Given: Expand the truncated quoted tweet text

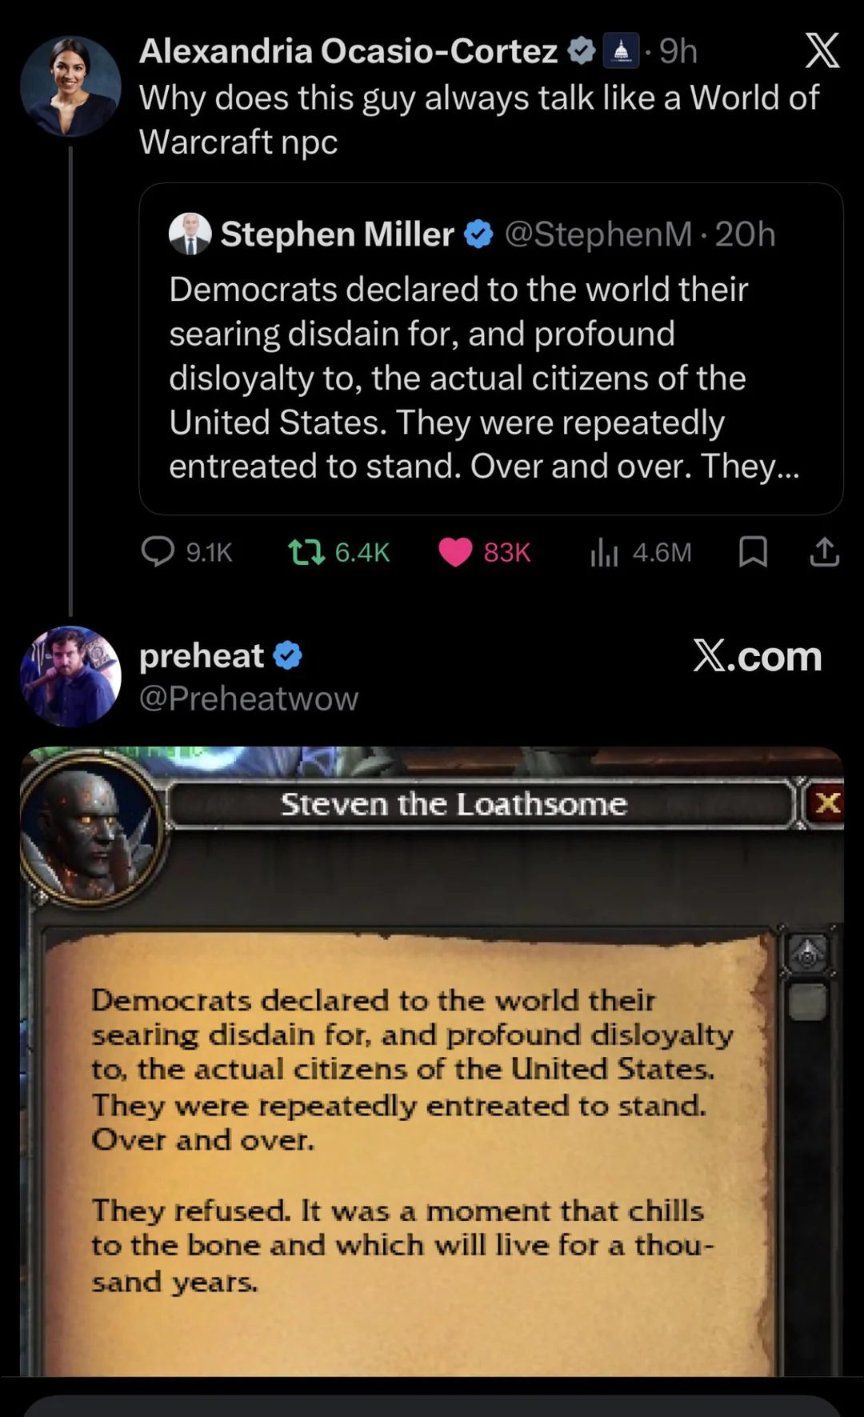Looking at the screenshot, I should pyautogui.click(x=483, y=378).
